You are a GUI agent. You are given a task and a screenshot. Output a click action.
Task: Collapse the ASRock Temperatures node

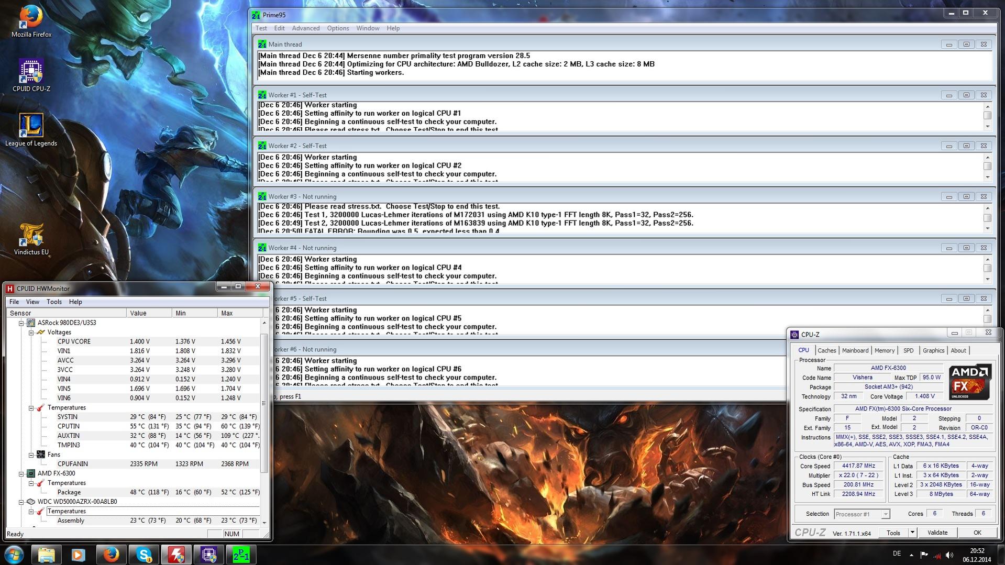(31, 408)
